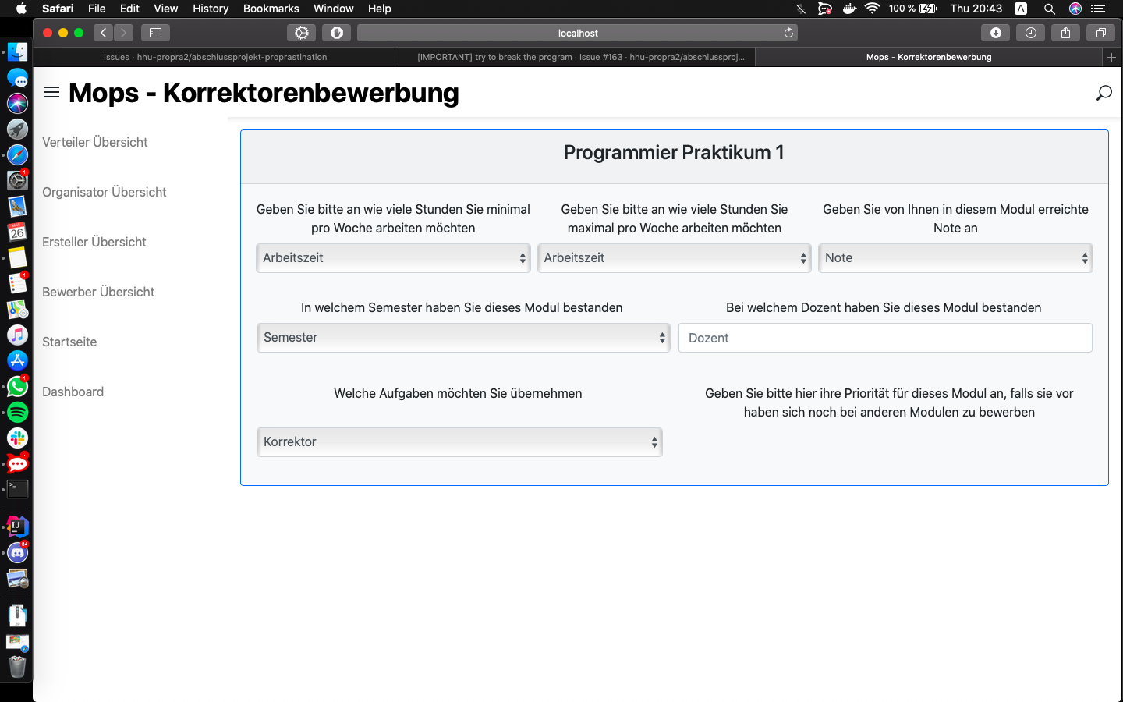The width and height of the screenshot is (1123, 702).
Task: Click the localhost address bar
Action: coord(577,33)
